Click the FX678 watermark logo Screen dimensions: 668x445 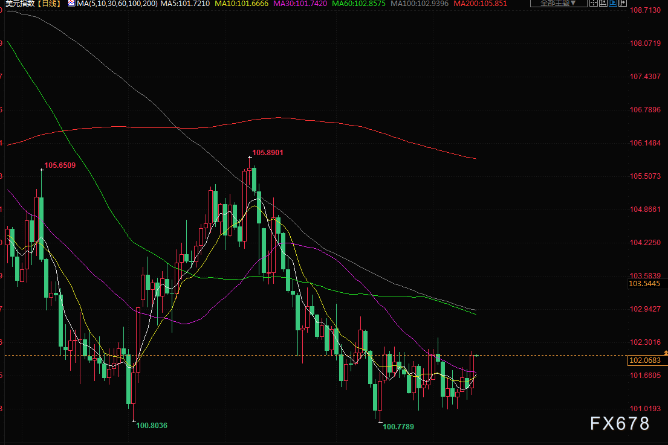click(620, 424)
